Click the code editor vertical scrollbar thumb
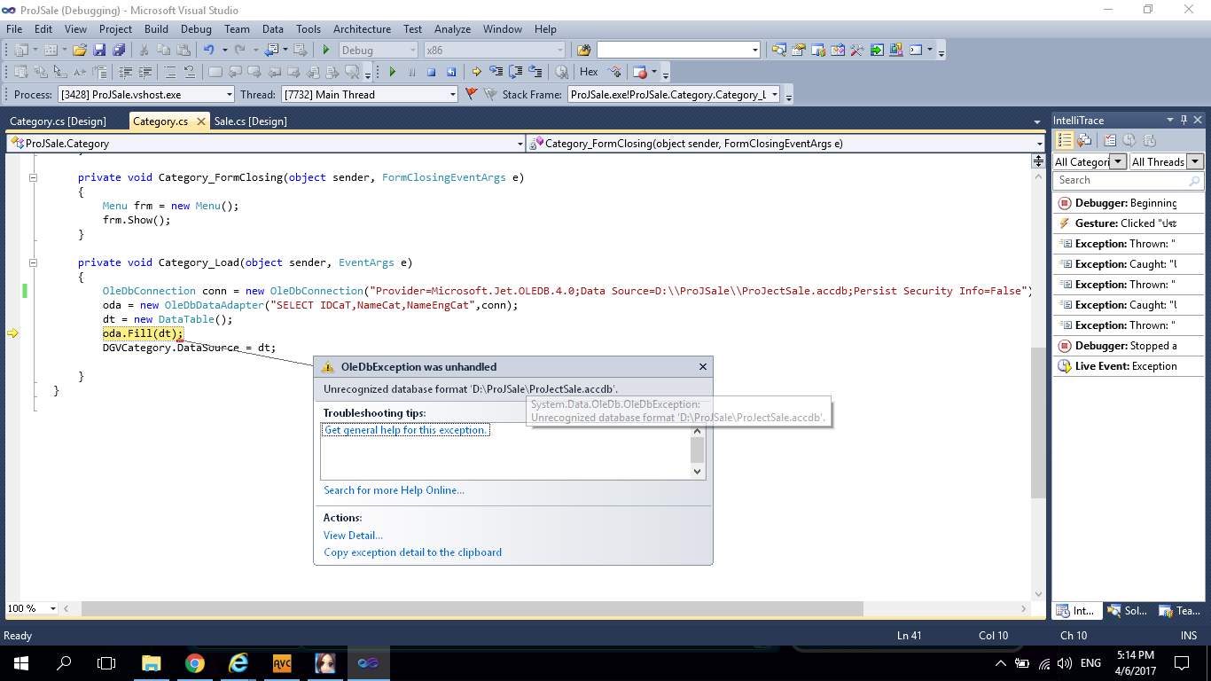This screenshot has width=1211, height=681. click(1038, 421)
